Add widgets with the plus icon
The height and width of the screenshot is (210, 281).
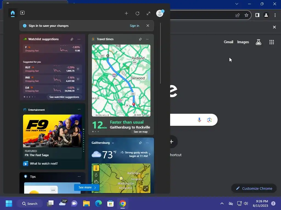coord(126,13)
